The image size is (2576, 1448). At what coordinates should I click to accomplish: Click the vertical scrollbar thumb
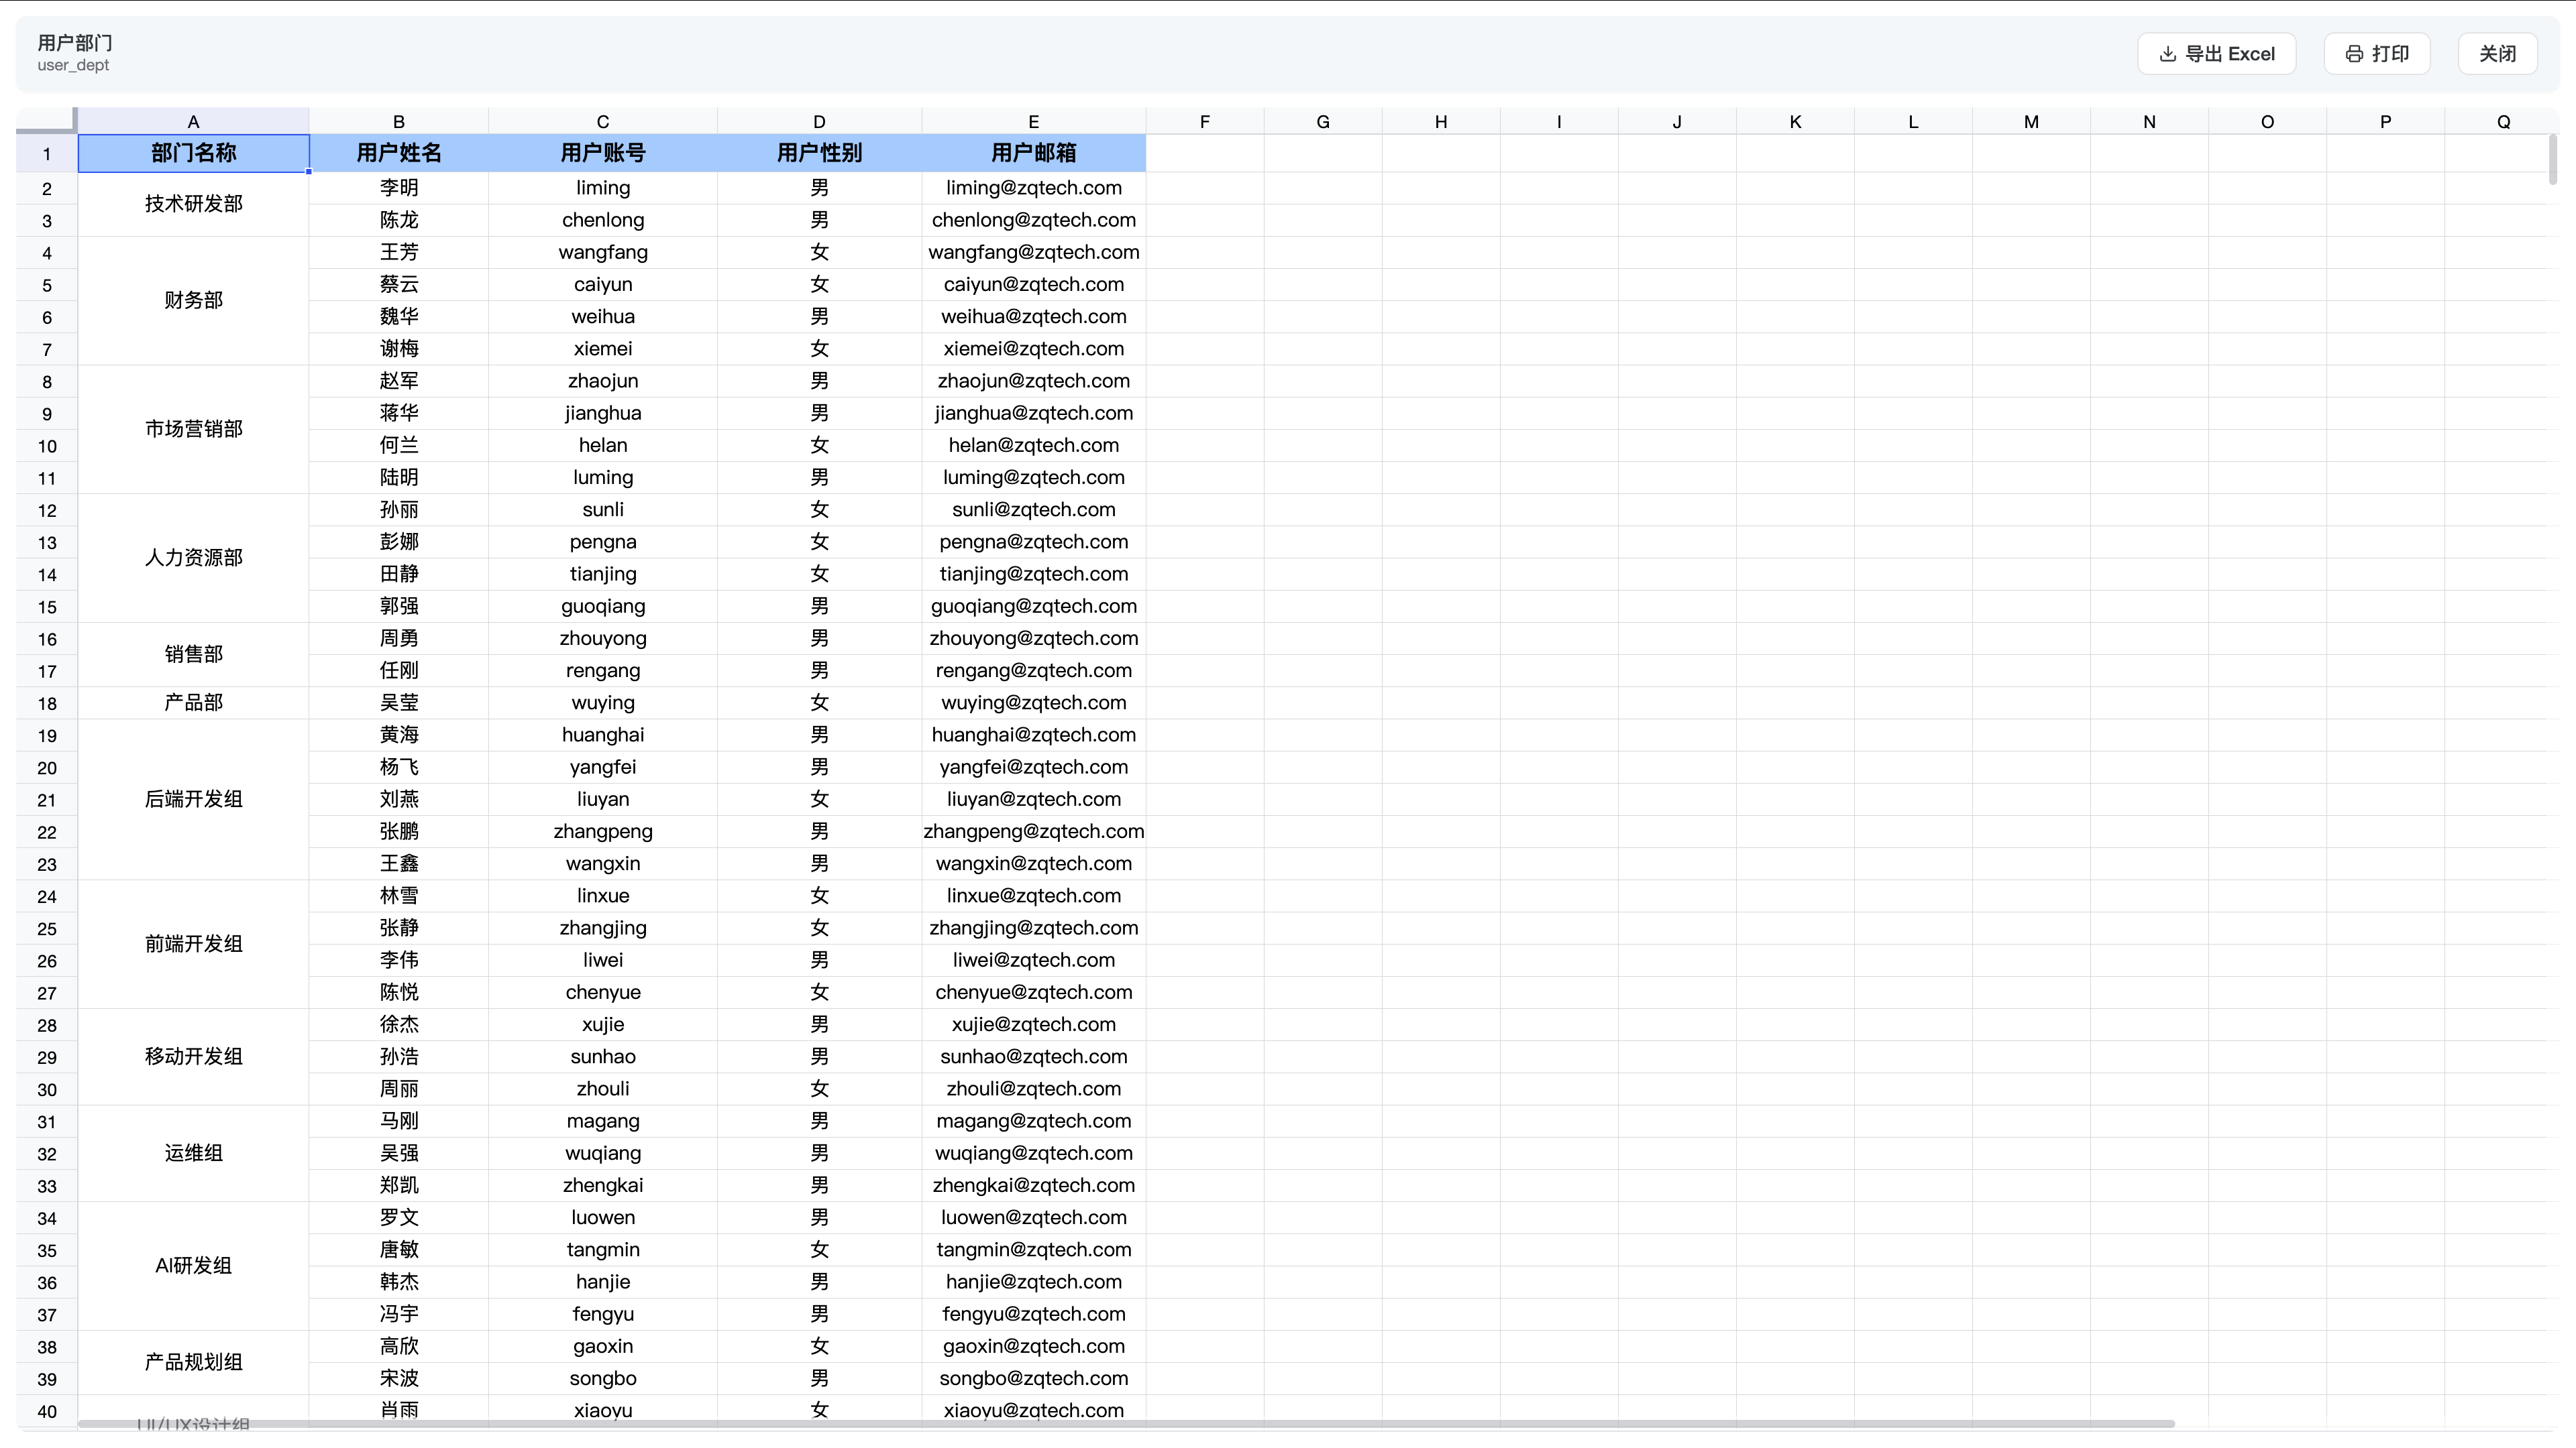coord(2552,160)
